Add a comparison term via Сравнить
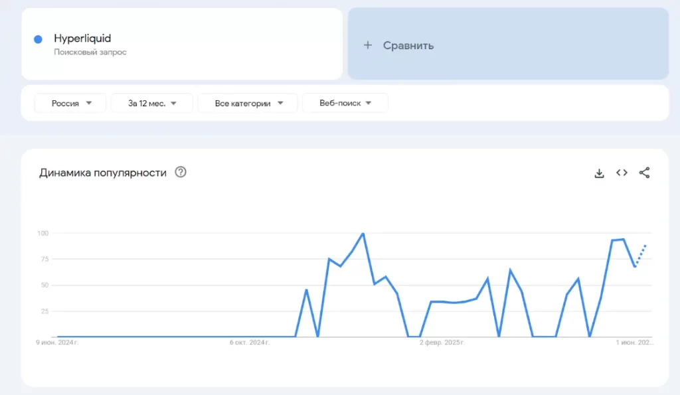 pyautogui.click(x=508, y=44)
